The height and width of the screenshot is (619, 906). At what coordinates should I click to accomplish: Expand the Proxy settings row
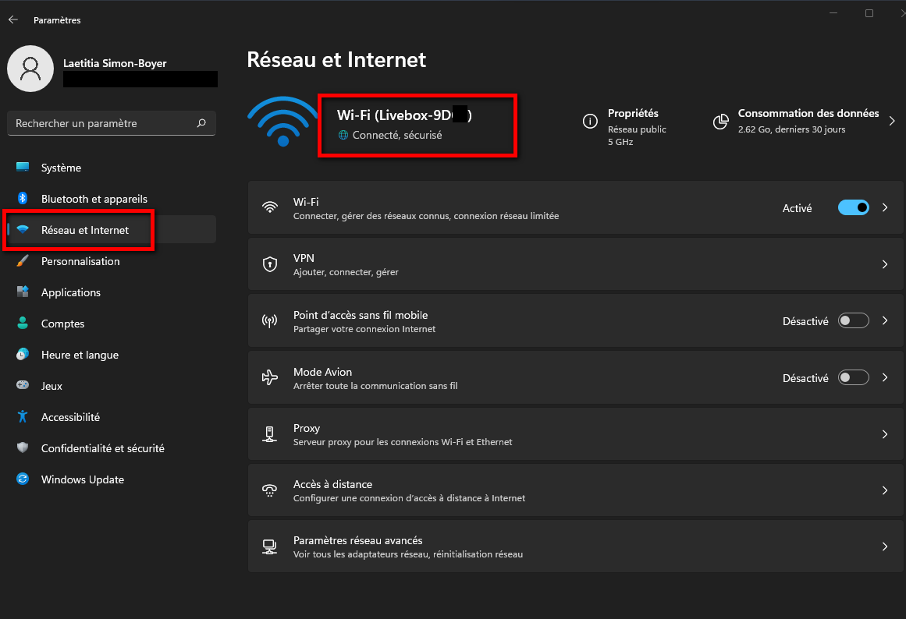[x=885, y=433]
